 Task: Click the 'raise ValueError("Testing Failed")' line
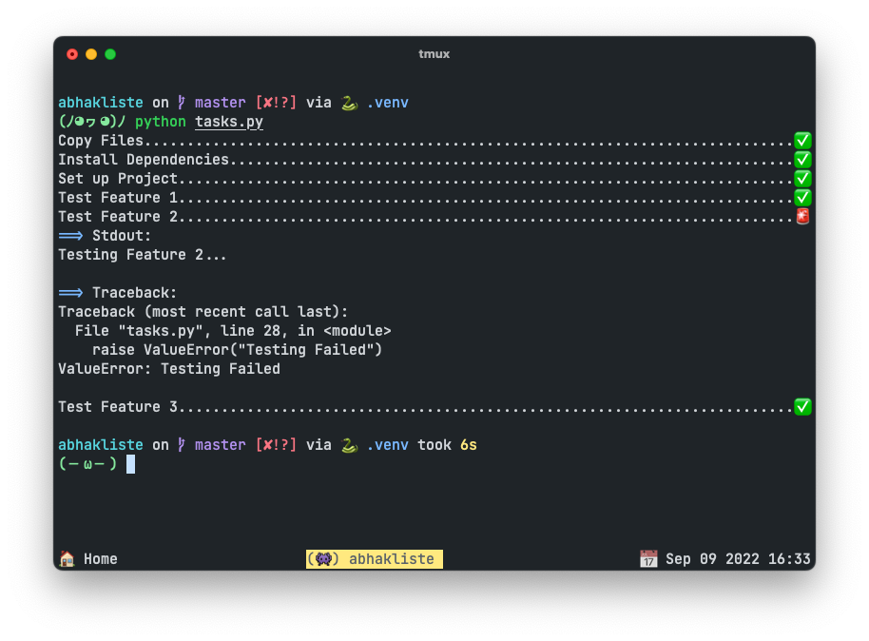point(237,350)
